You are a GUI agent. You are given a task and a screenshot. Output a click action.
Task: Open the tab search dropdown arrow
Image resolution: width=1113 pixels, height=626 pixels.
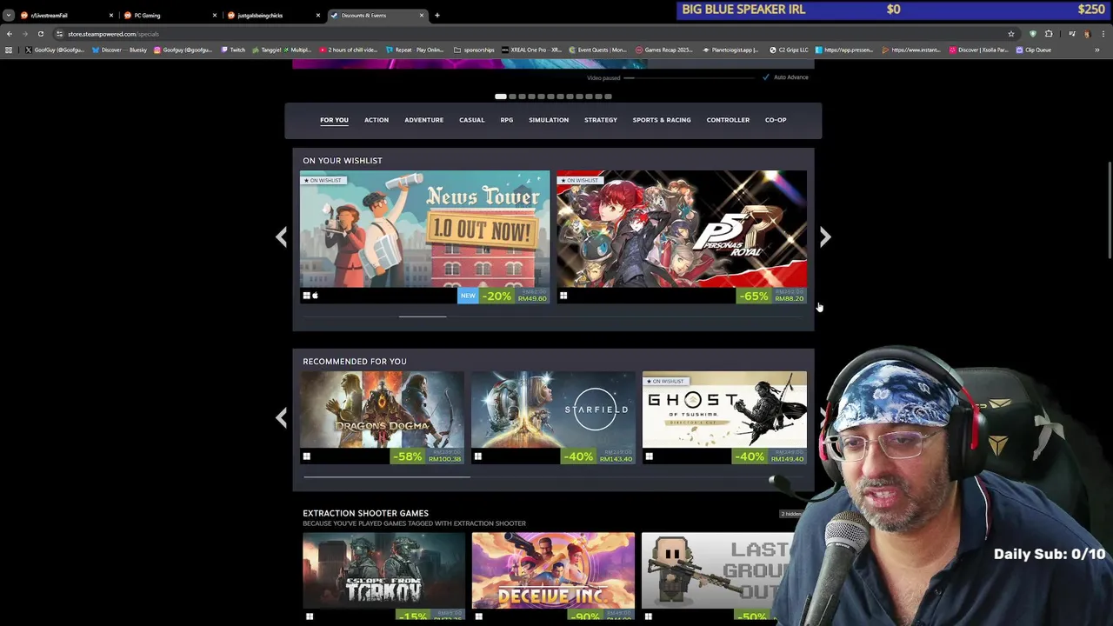(8, 15)
